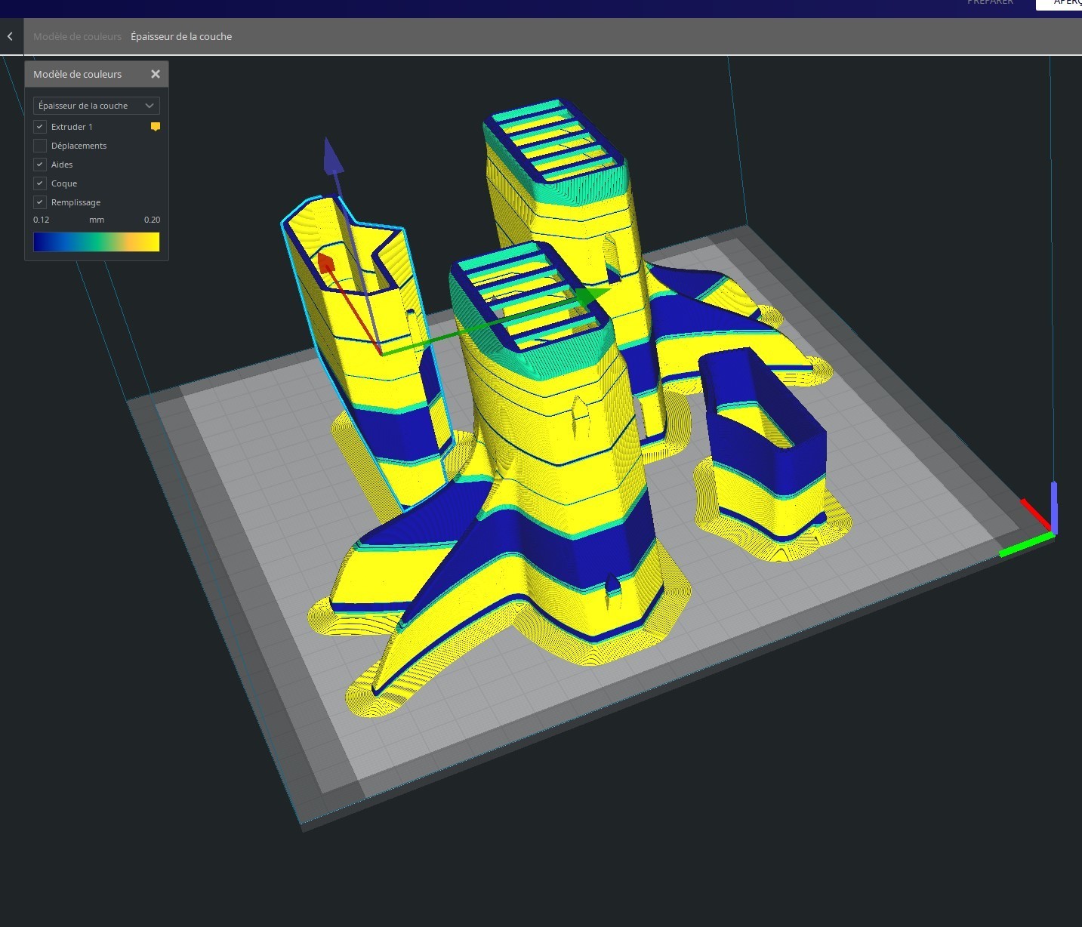Close the Modèle de couleurs panel
The height and width of the screenshot is (927, 1082).
click(156, 74)
